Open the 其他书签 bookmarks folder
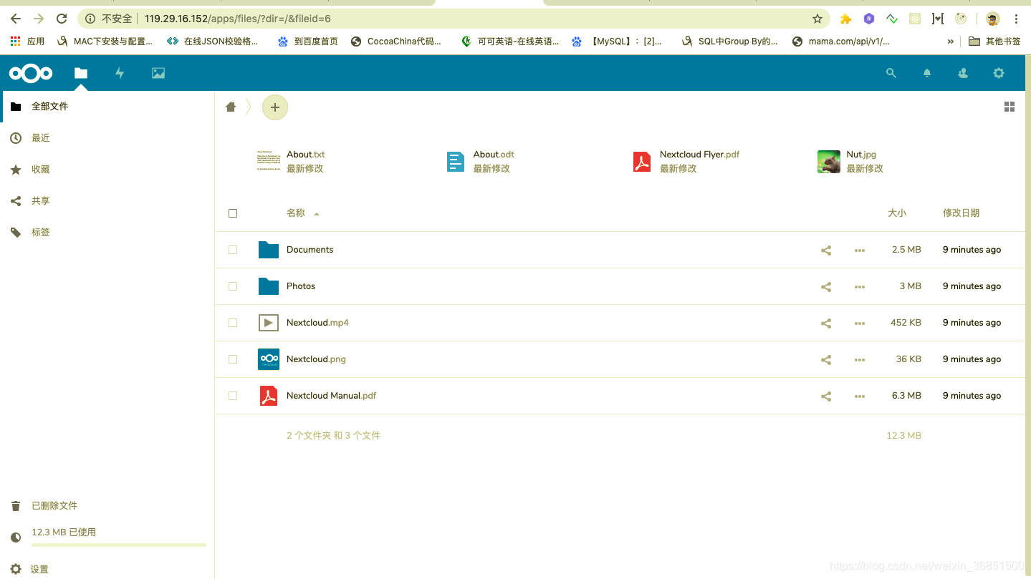This screenshot has height=579, width=1031. 994,42
